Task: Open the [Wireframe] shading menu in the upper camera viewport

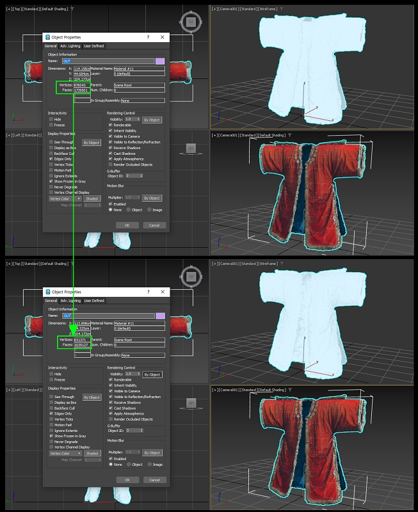Action: [268, 9]
